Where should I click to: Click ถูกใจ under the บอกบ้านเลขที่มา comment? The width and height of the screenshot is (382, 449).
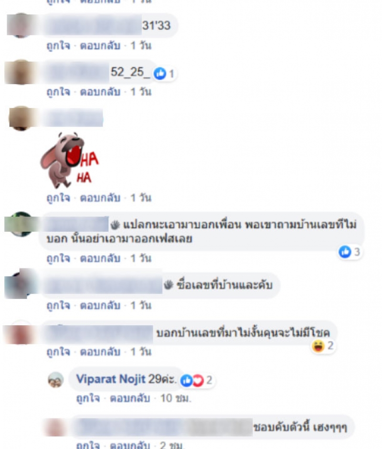pyautogui.click(x=58, y=352)
